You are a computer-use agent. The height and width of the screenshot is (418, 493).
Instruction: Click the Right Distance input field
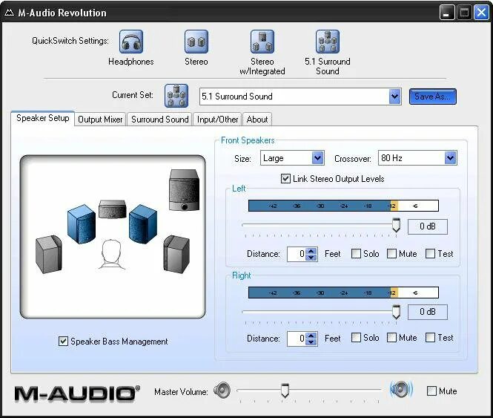[x=297, y=339]
